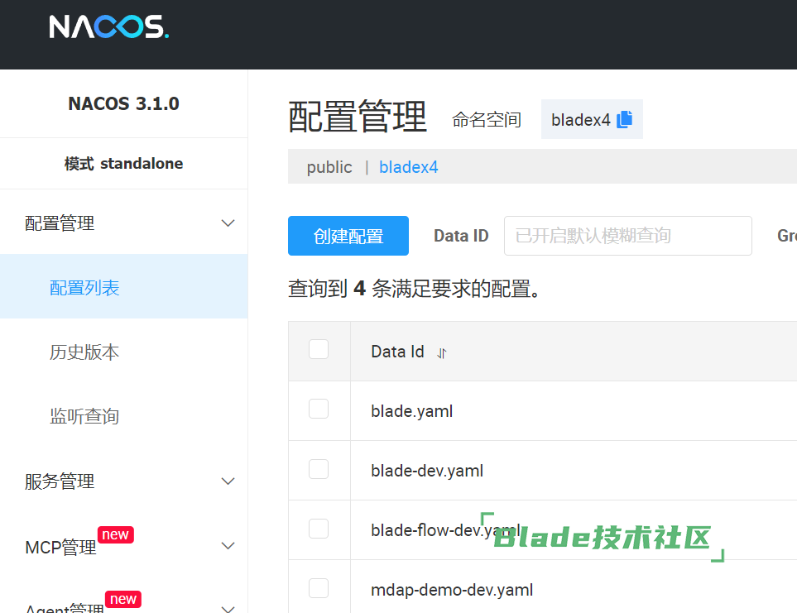Screen dimensions: 797x613
Task: Open 配置列表 in the sidebar
Action: pos(84,286)
